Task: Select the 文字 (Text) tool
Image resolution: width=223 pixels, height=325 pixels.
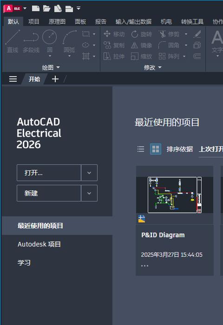Action: click(x=217, y=41)
